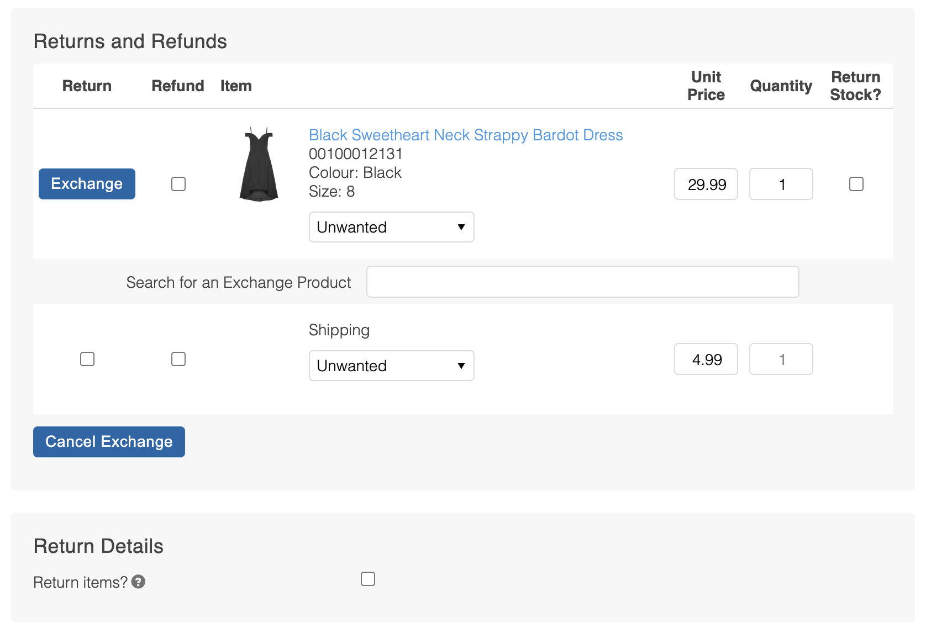Check the Return checkbox for Shipping
This screenshot has height=633, width=926.
tap(87, 359)
